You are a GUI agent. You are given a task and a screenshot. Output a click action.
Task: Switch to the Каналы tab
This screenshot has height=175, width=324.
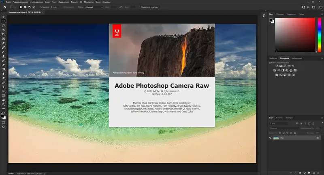[x=280, y=118]
